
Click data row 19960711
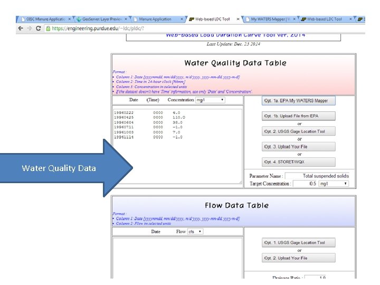coord(148,127)
